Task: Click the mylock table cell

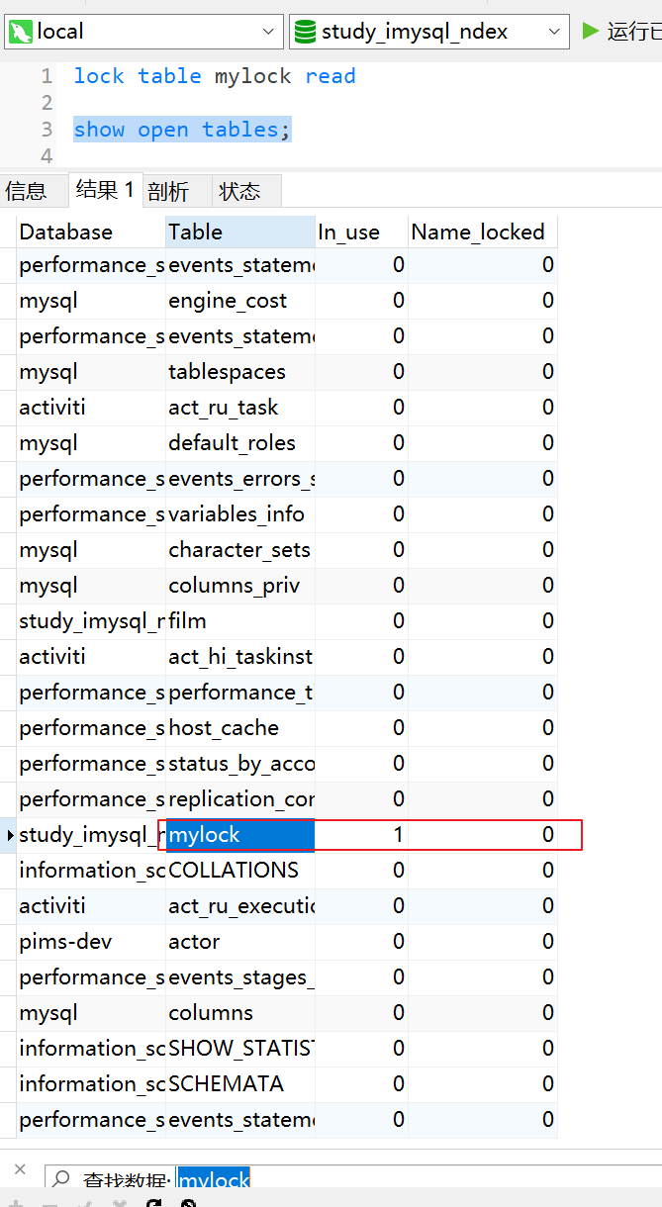Action: (x=240, y=835)
